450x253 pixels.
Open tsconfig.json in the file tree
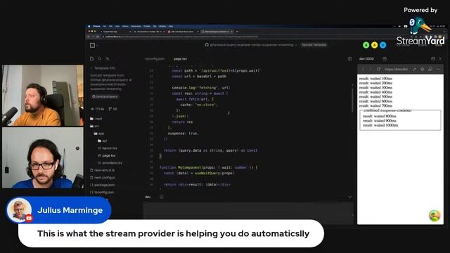[x=102, y=192]
